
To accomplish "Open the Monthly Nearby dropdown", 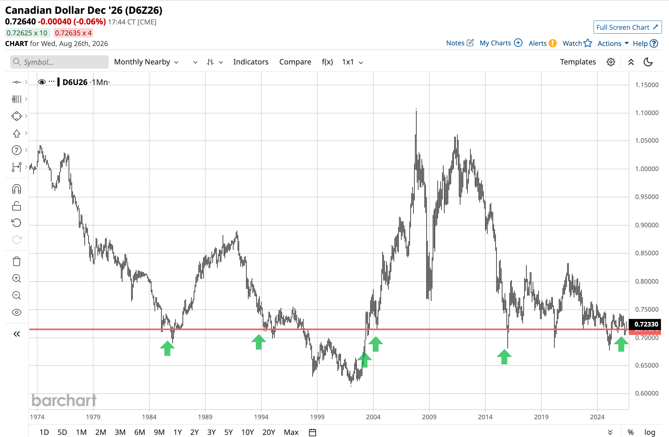I will point(146,62).
